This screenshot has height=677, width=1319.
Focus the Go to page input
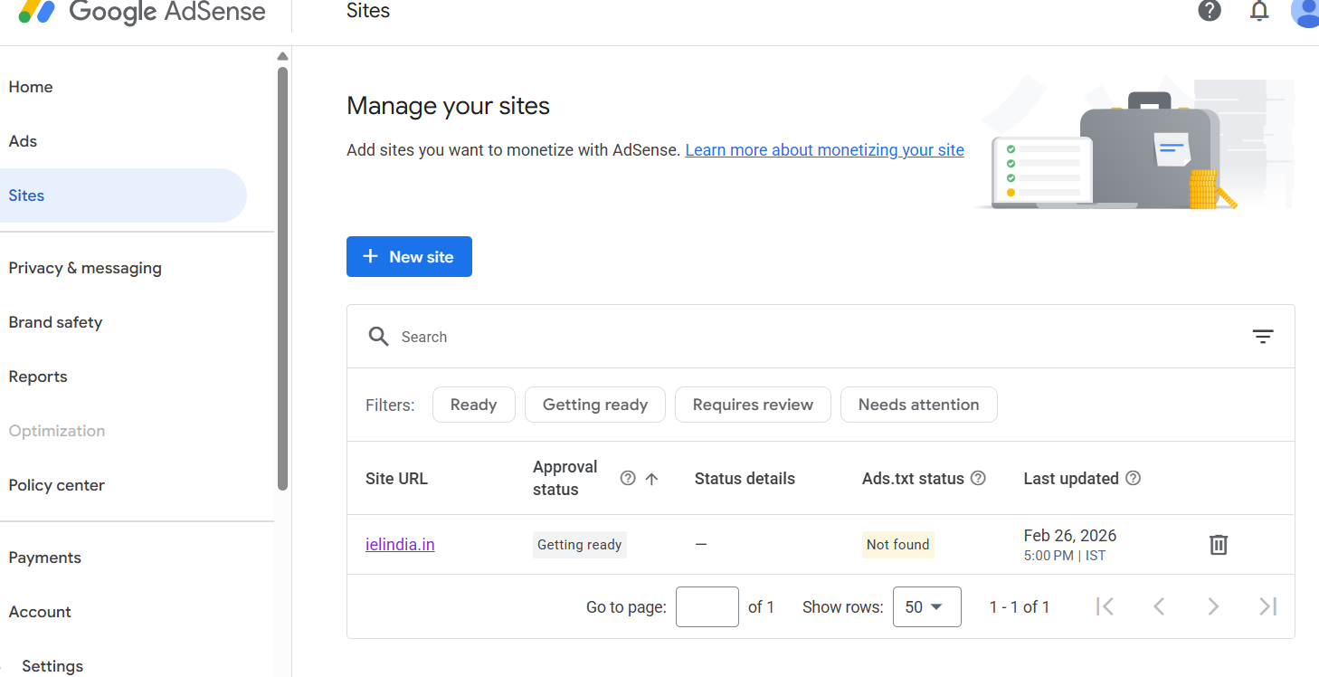click(x=707, y=606)
